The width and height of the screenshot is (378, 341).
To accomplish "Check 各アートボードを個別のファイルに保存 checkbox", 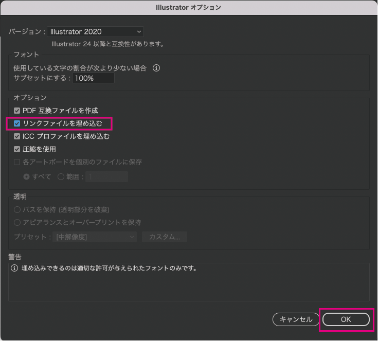I will tap(17, 162).
